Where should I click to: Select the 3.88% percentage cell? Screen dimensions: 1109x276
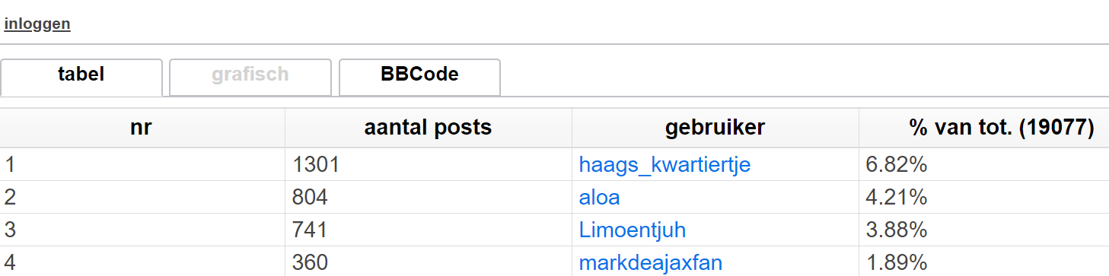(984, 230)
